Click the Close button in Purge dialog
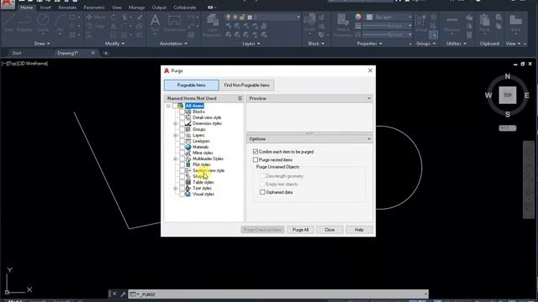This screenshot has height=302, width=538. point(330,230)
